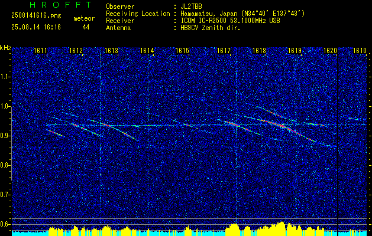Viewport: 372px width, 236px height.
Task: Click the 1620 time marker
Action: tap(330, 51)
